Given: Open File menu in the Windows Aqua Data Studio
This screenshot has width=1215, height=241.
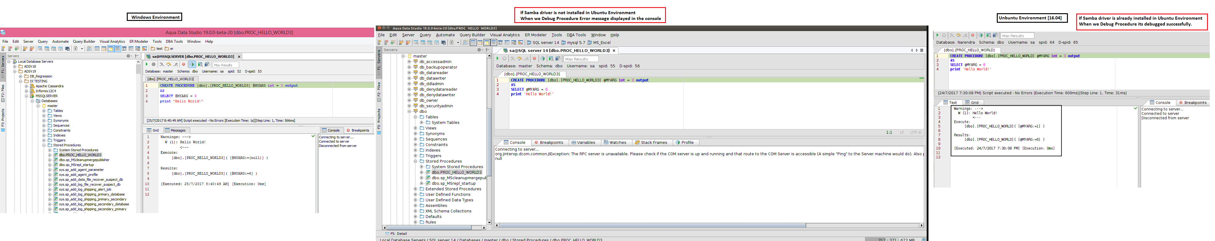Looking at the screenshot, I should [5, 41].
